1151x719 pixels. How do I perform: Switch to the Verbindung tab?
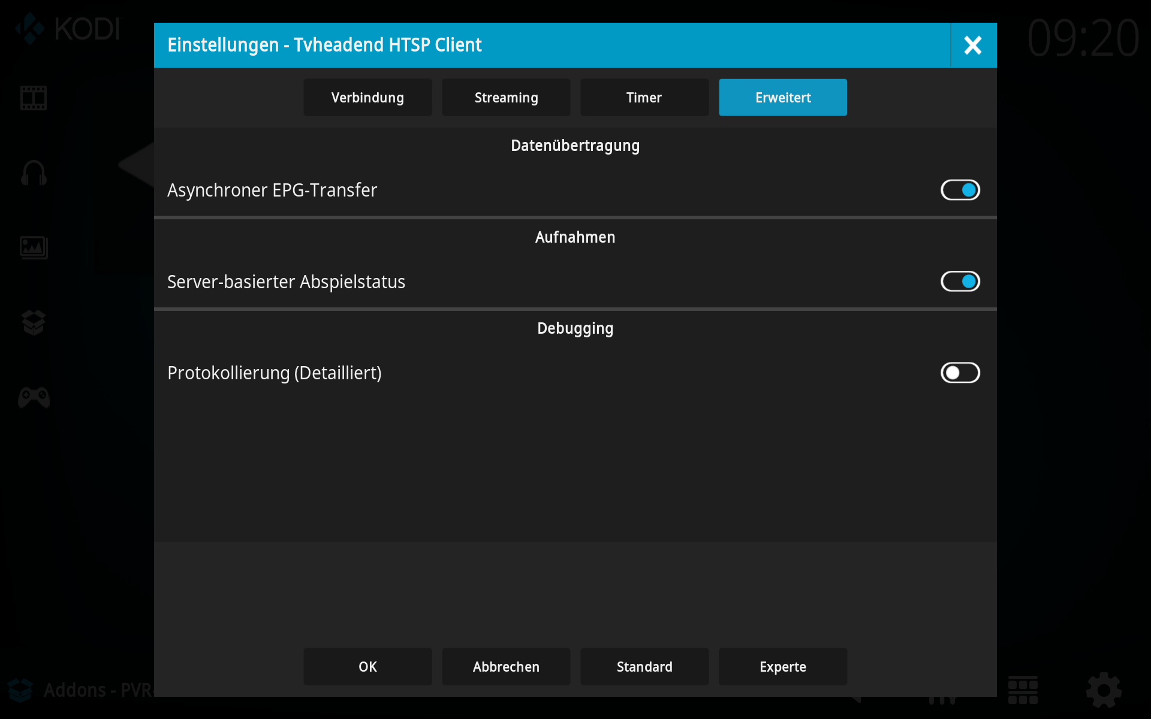[x=367, y=98]
